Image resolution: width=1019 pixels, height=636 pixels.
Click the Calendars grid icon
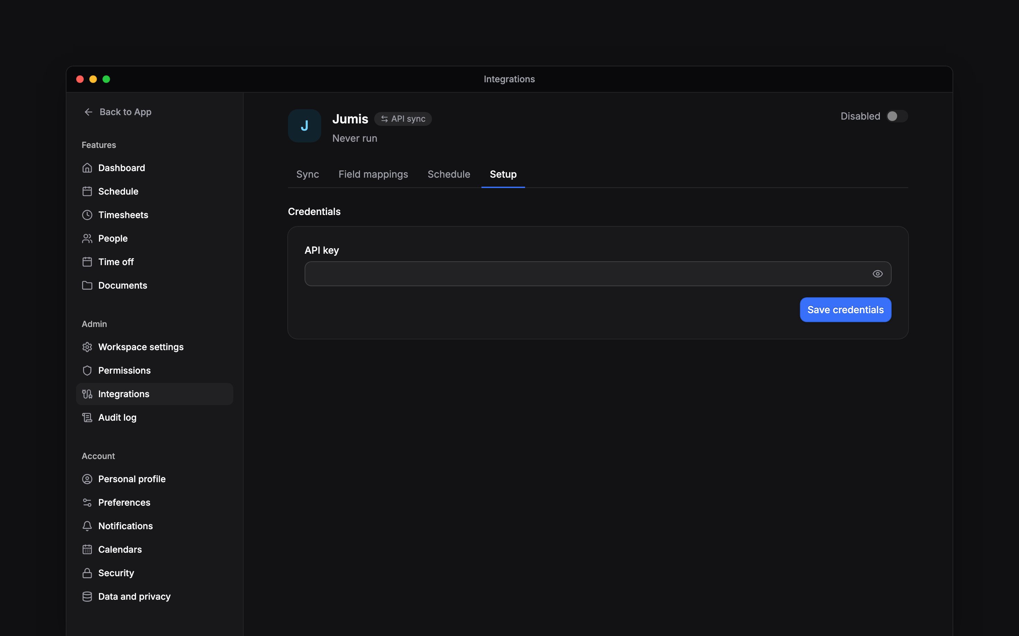[x=87, y=550]
